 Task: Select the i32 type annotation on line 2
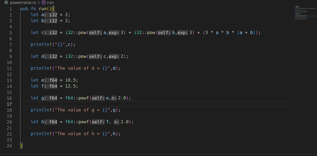pyautogui.click(x=53, y=14)
